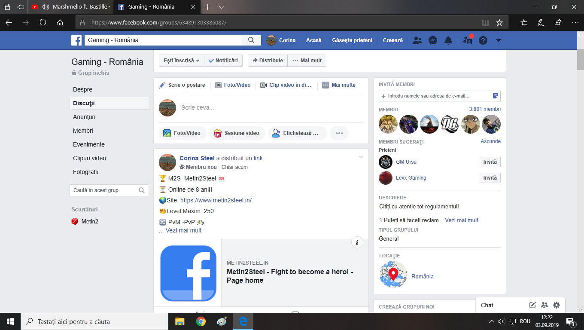584x330 pixels.
Task: Select the Scrie o postare tab
Action: click(182, 85)
